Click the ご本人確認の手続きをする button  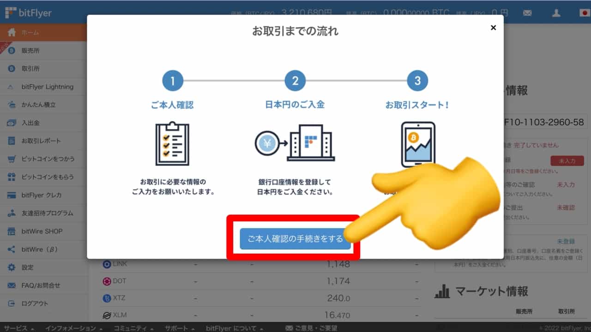point(295,239)
